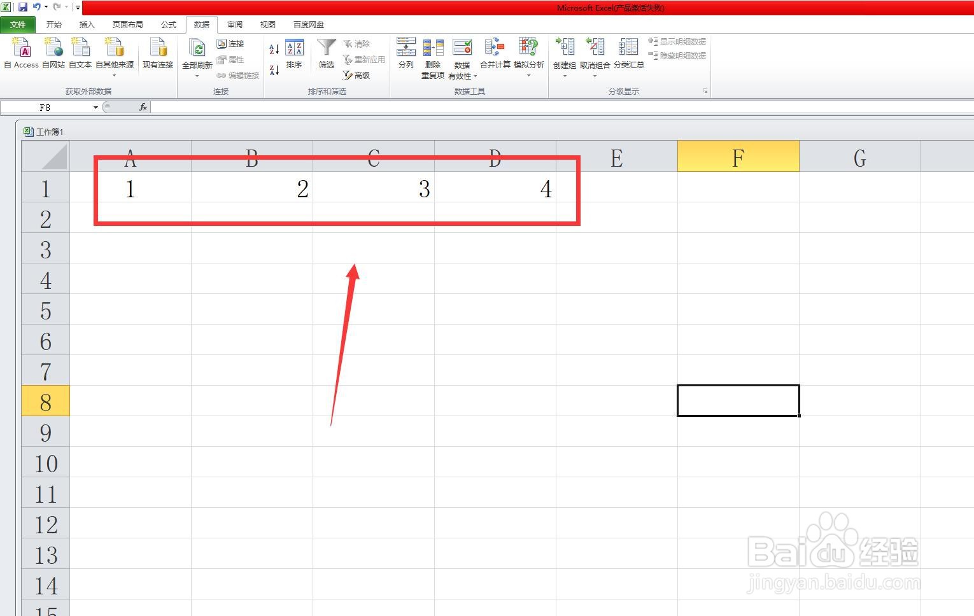Screen dimensions: 974x616
Task: Click the redo icon
Action: (57, 7)
